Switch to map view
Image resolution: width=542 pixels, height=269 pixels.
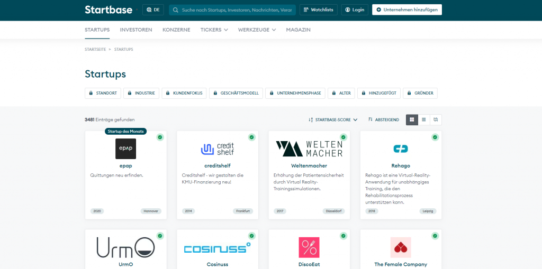[x=436, y=120]
